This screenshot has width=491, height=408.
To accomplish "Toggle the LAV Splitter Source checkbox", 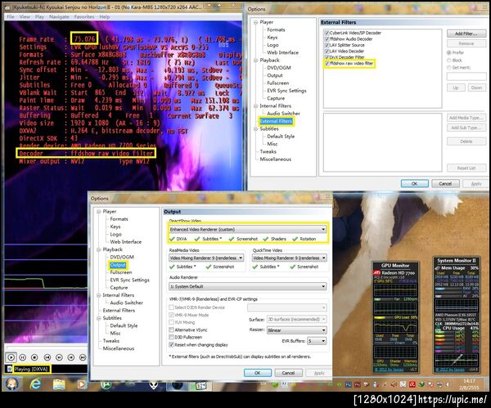I will click(327, 45).
